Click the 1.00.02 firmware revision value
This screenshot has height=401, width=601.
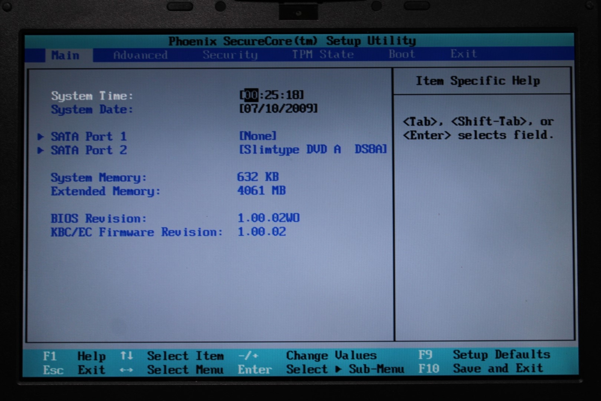(262, 232)
